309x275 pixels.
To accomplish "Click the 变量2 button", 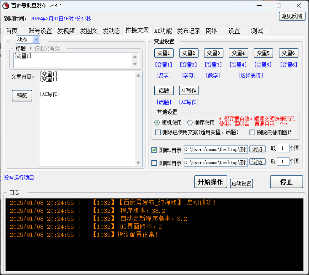I will pyautogui.click(x=189, y=53).
